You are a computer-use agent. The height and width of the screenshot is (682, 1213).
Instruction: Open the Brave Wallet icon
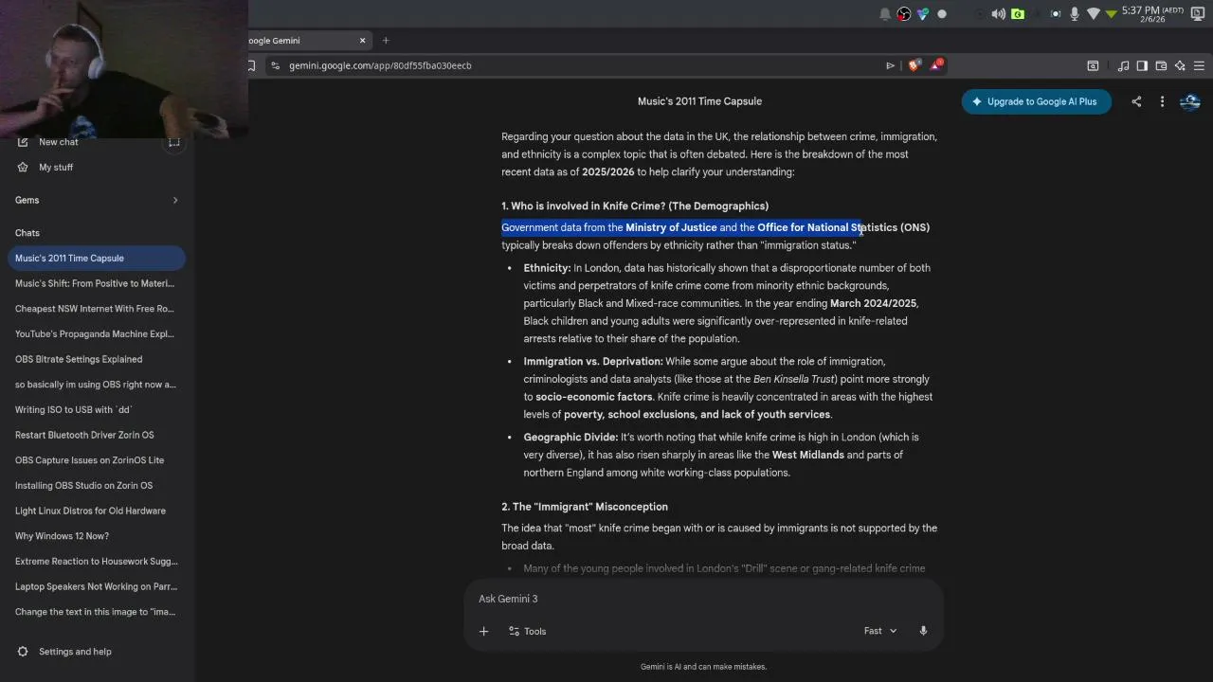[x=1161, y=65]
